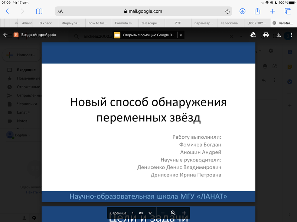Viewport: 297px width, 222px height.
Task: Expand the open-with dropdown arrow
Action: coord(181,35)
